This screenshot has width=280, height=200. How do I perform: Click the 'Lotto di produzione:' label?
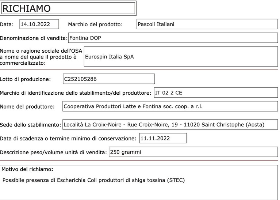pyautogui.click(x=25, y=79)
